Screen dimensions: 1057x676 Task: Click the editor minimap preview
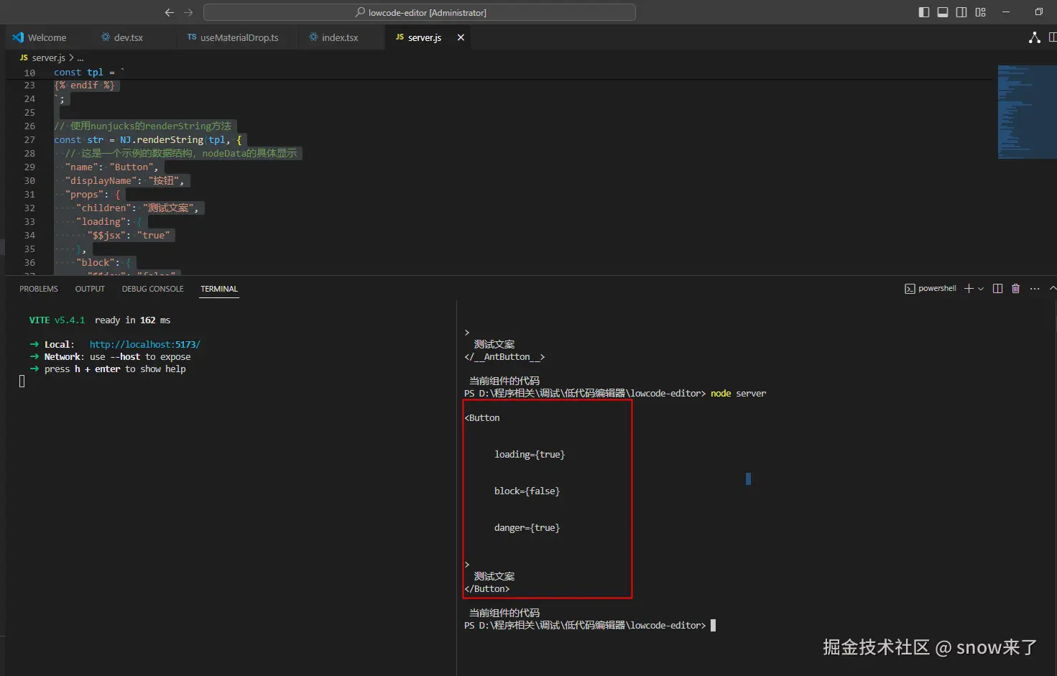(x=1026, y=111)
